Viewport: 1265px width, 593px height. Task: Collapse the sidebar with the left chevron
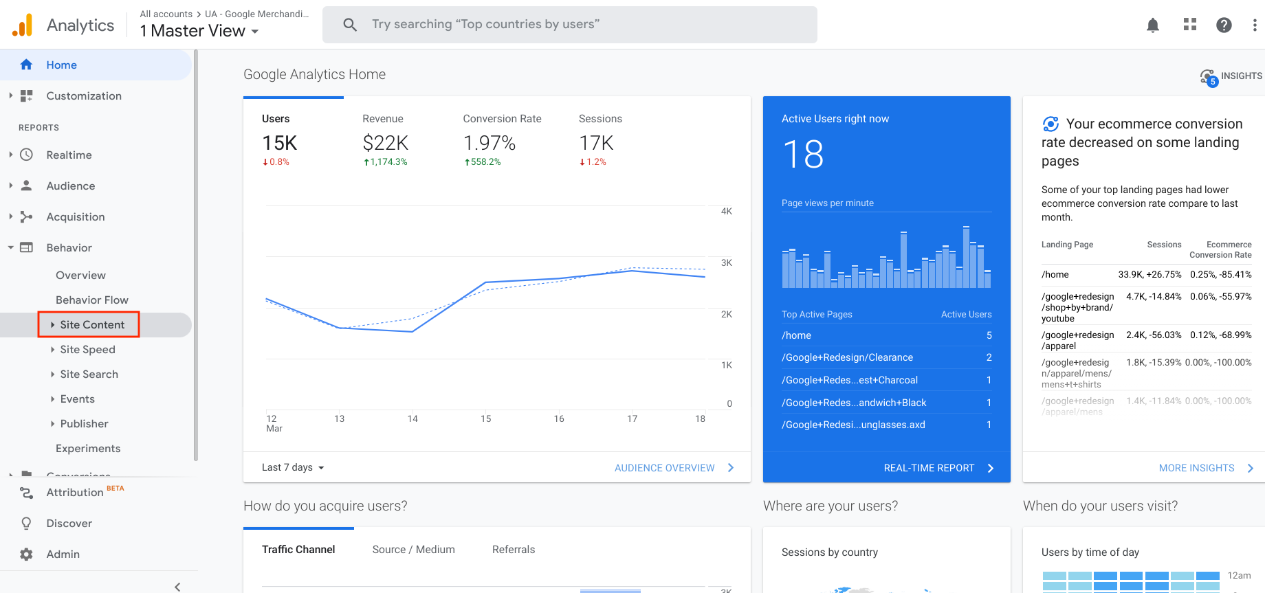pos(177,586)
